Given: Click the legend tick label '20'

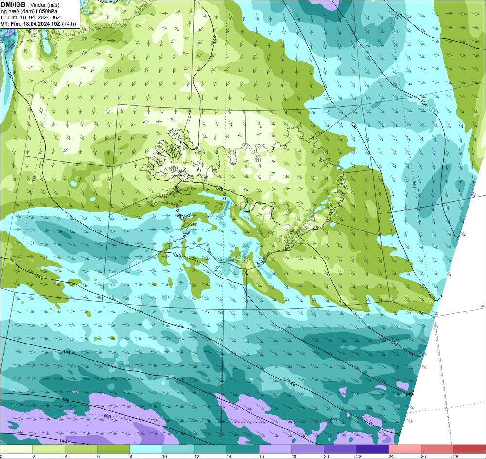Looking at the screenshot, I should point(327,456).
